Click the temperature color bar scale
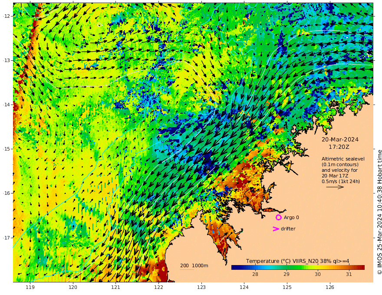 point(298,267)
